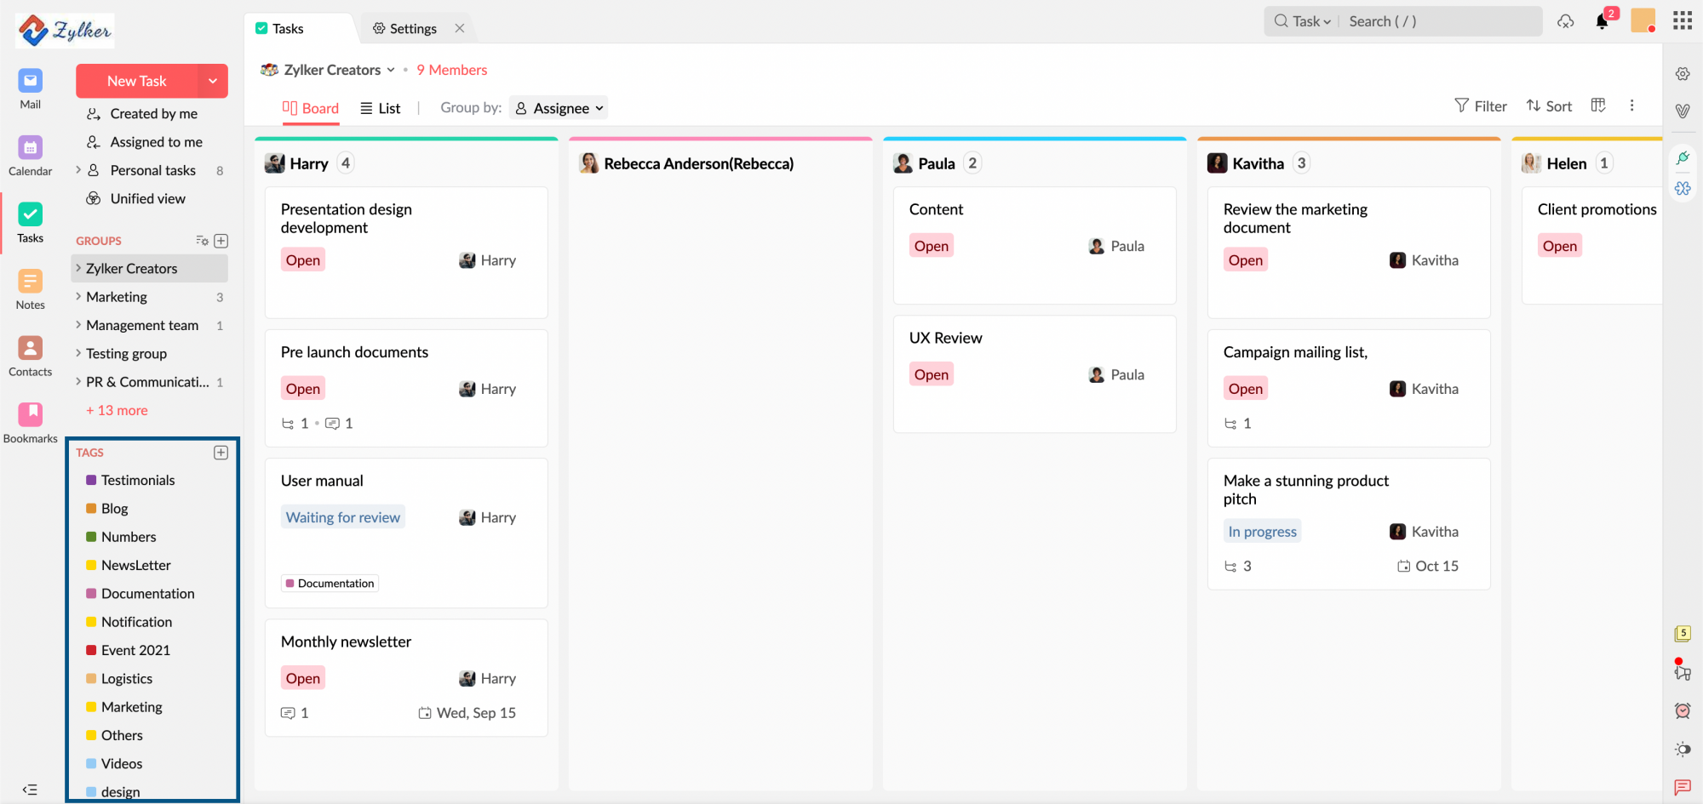Open group settings icon beside GROUPS
Image resolution: width=1703 pixels, height=804 pixels.
[202, 241]
